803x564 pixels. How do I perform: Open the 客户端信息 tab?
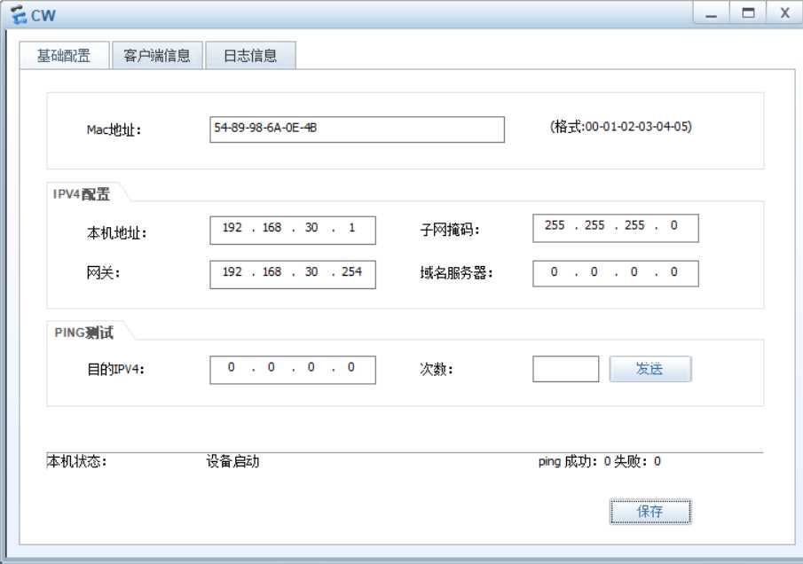coord(157,55)
